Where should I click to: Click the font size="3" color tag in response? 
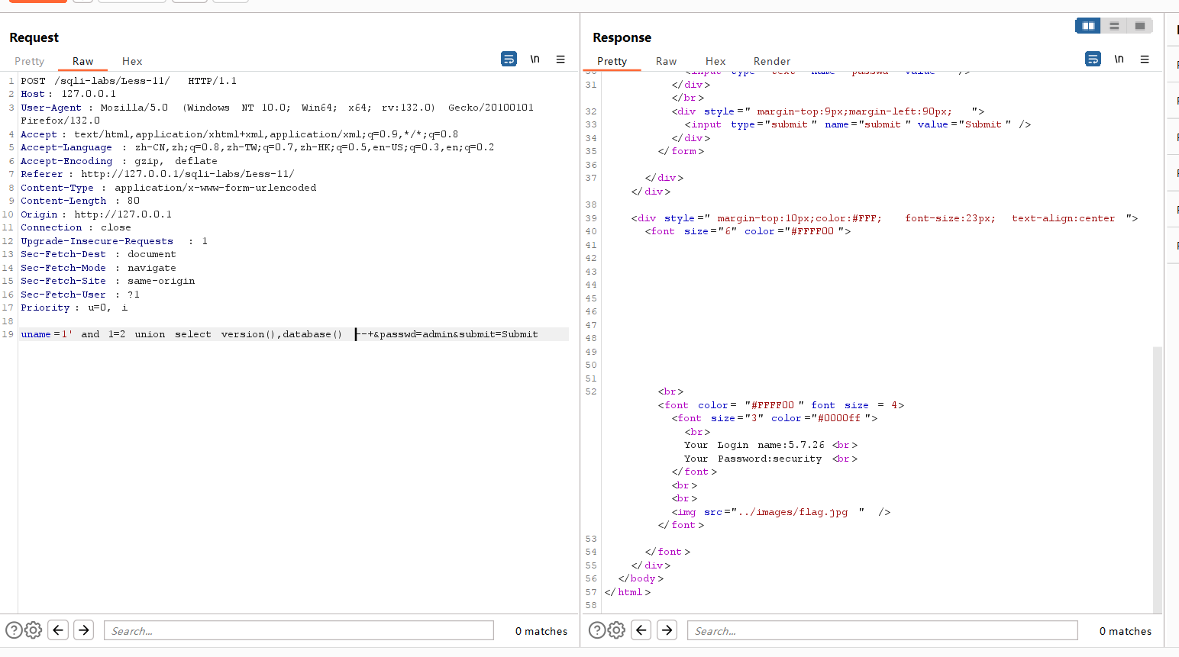click(x=774, y=418)
